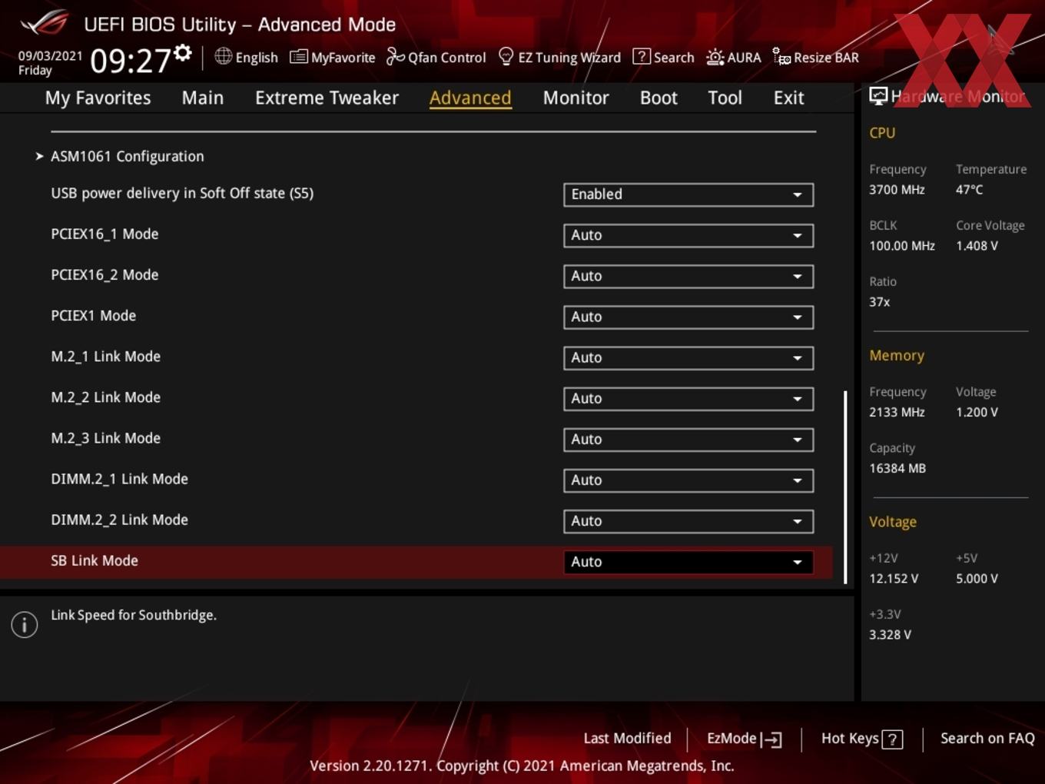Click Core Voltage value 1.408 V
This screenshot has height=784, width=1045.
tap(977, 246)
